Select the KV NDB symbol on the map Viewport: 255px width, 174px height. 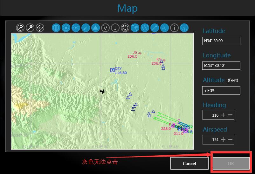[164, 60]
